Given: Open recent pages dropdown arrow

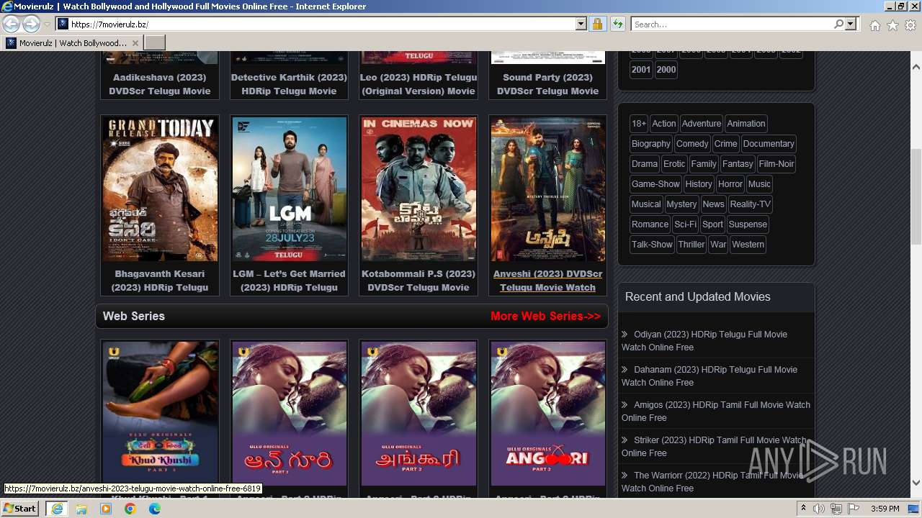Looking at the screenshot, I should coord(47,24).
